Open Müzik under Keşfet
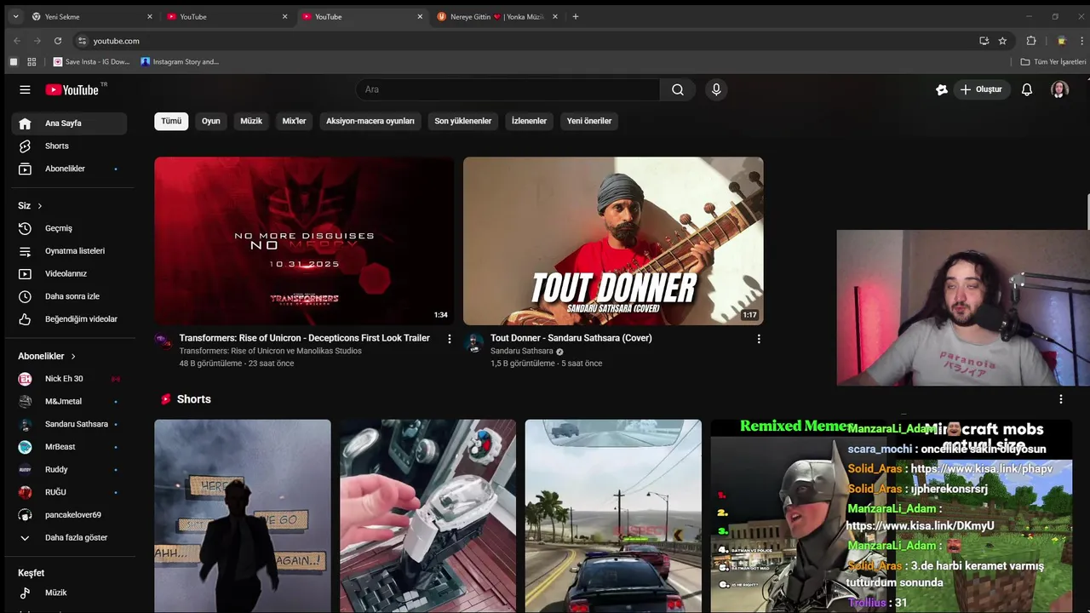This screenshot has height=613, width=1090. coord(70,593)
